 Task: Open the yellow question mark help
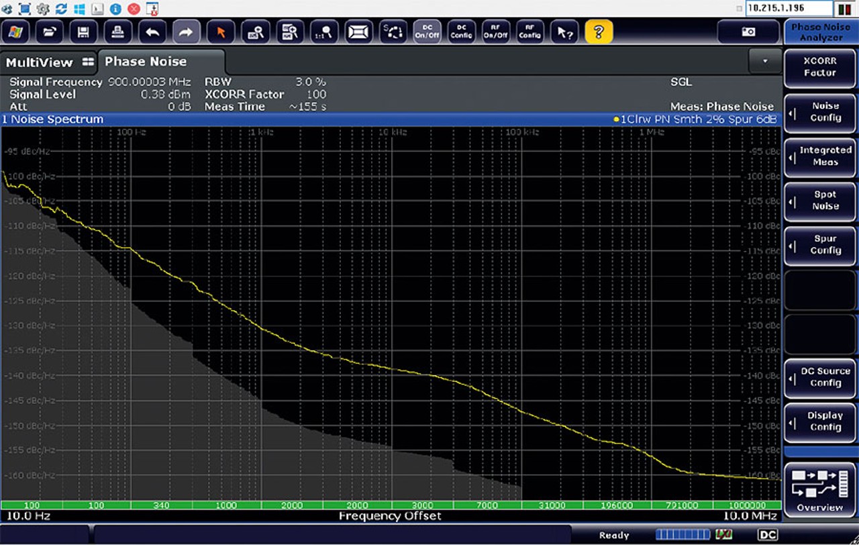pos(599,32)
